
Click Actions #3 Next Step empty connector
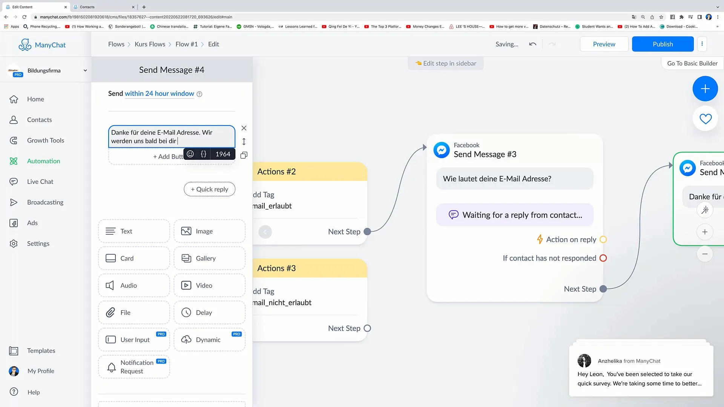367,328
